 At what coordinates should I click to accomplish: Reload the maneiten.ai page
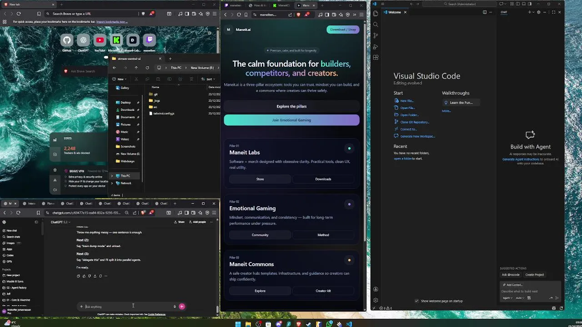239,15
